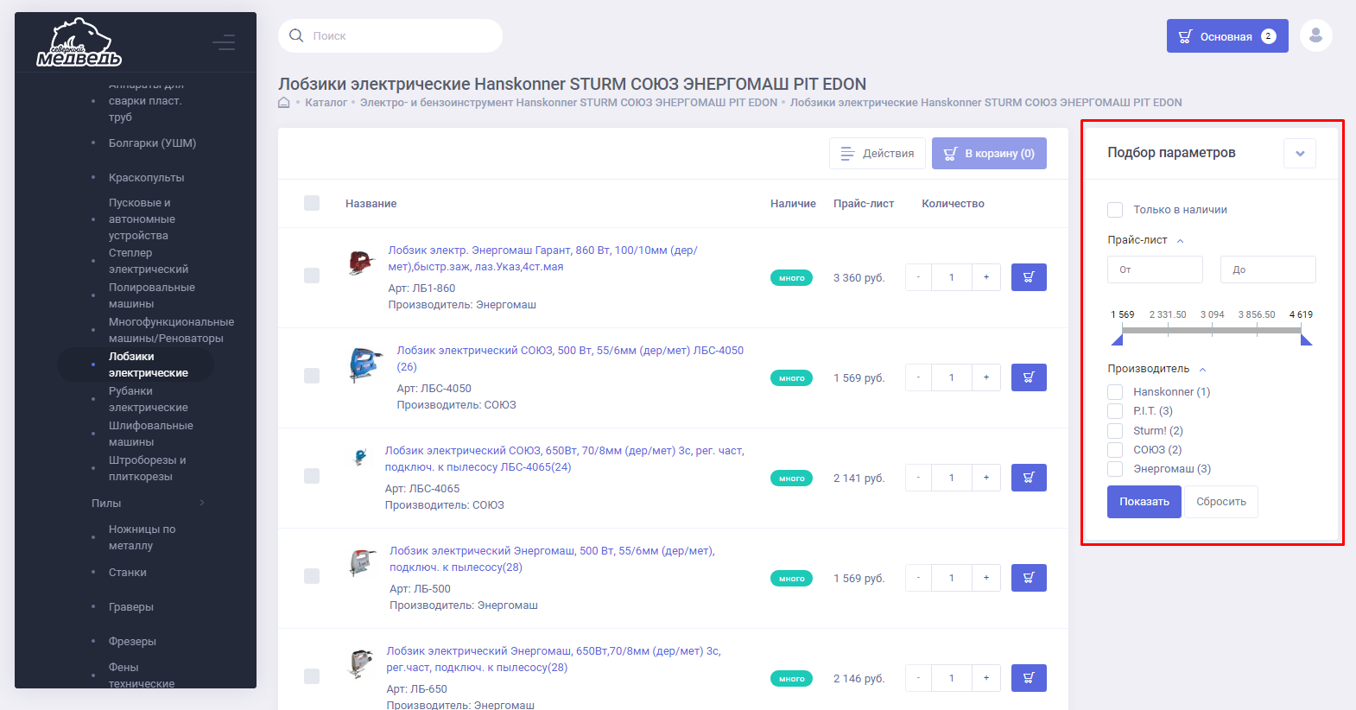
Task: Decrease quantity for ЛБ-650 with minus
Action: [918, 678]
